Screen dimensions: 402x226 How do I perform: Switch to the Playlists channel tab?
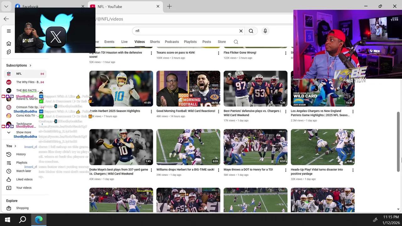coord(190,42)
